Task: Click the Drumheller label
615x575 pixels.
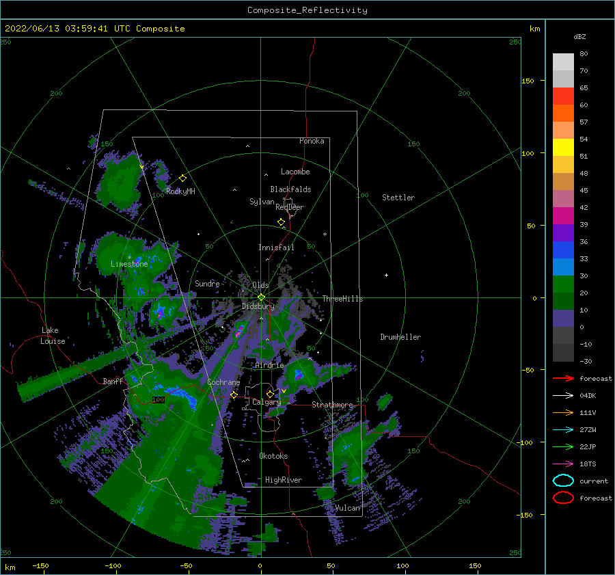Action: click(x=400, y=337)
